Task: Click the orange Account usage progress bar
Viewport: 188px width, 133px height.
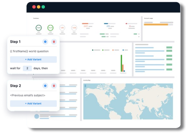Action: point(156,24)
